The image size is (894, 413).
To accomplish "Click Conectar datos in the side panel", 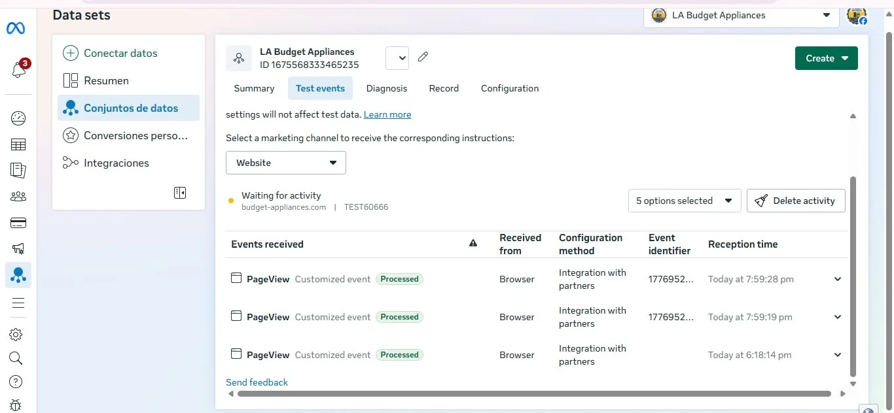I will click(128, 53).
